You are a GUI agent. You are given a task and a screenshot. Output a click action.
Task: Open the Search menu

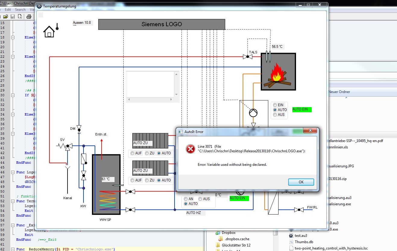point(20,10)
